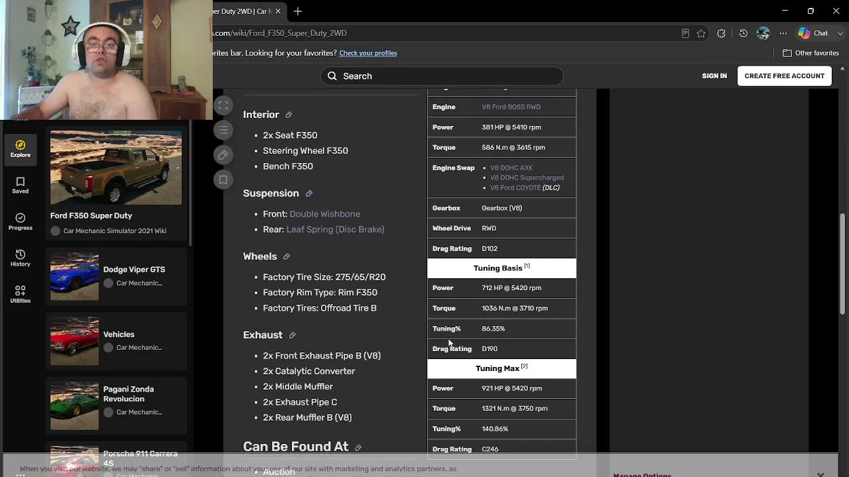Click the browser page vertical scrollbar
849x477 pixels.
click(x=843, y=265)
